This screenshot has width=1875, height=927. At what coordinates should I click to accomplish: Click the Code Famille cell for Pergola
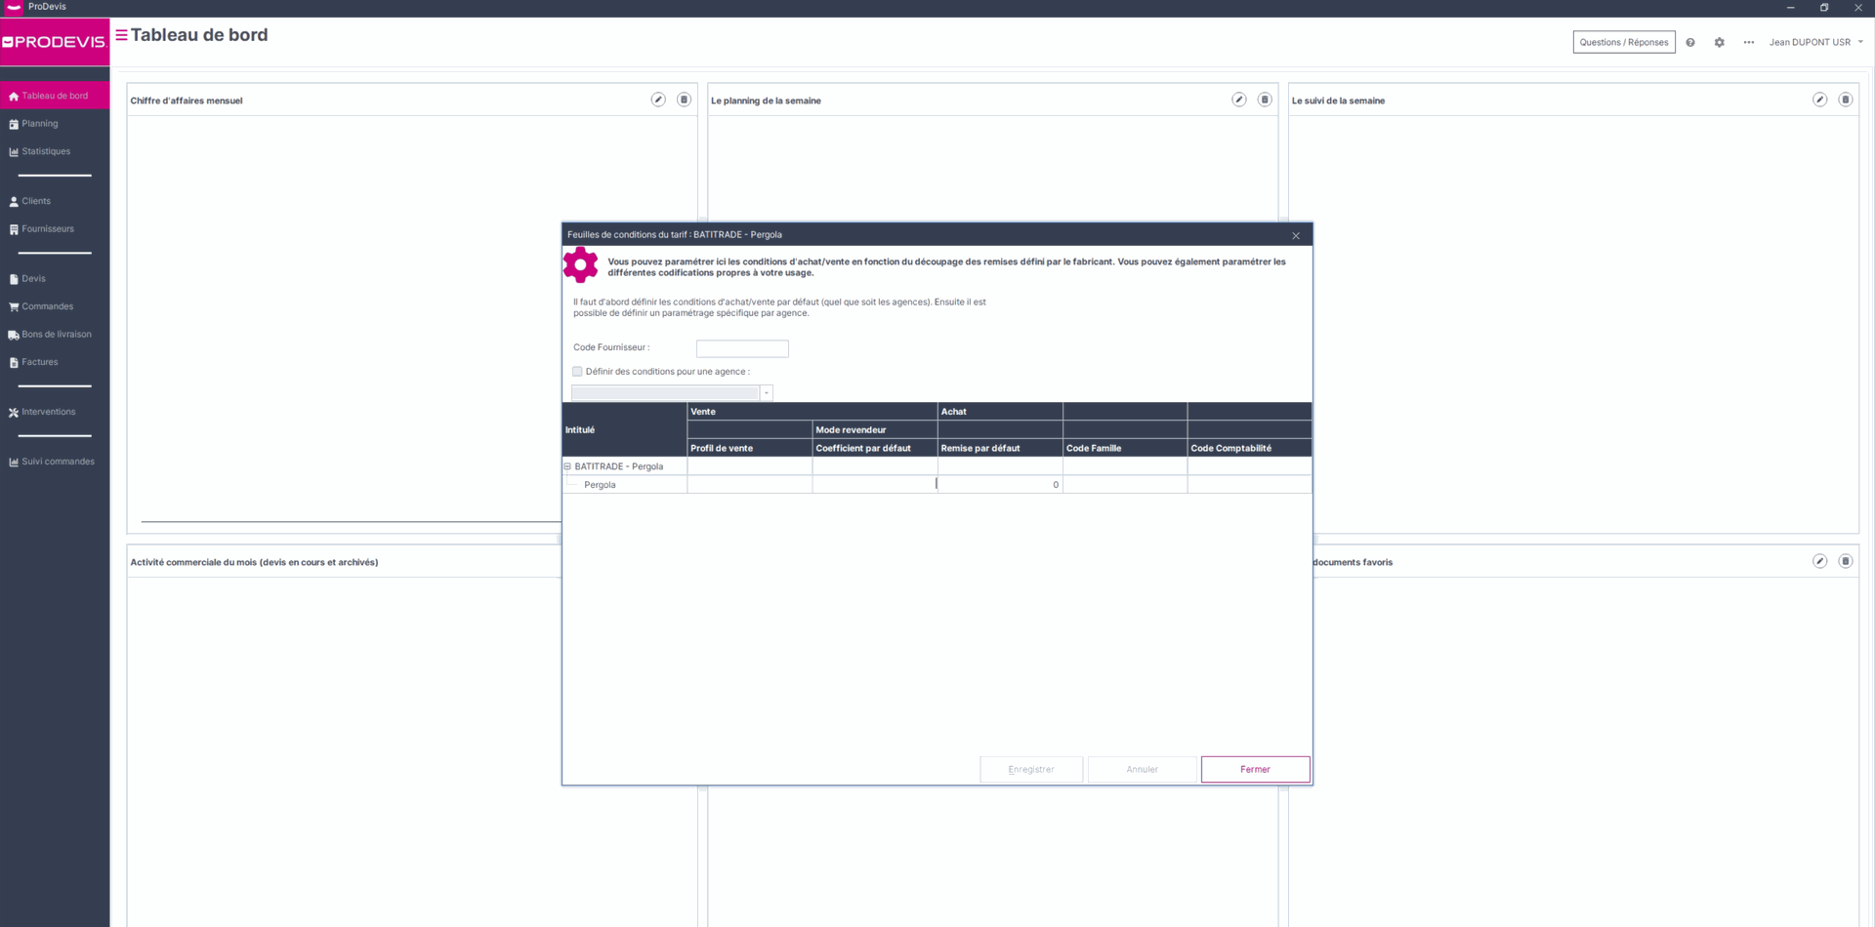1125,485
